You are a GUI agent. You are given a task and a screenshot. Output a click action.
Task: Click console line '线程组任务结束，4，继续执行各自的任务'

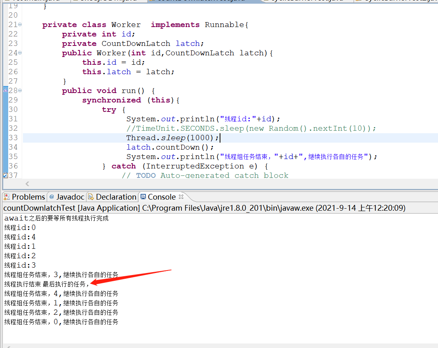[x=61, y=293]
